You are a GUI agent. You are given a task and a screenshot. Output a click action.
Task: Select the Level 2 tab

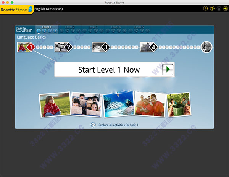(x=70, y=27)
